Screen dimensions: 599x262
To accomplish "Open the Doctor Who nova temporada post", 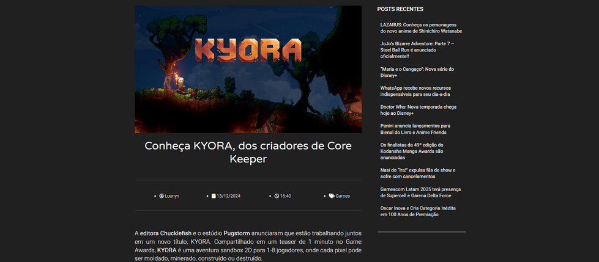I will (x=419, y=110).
